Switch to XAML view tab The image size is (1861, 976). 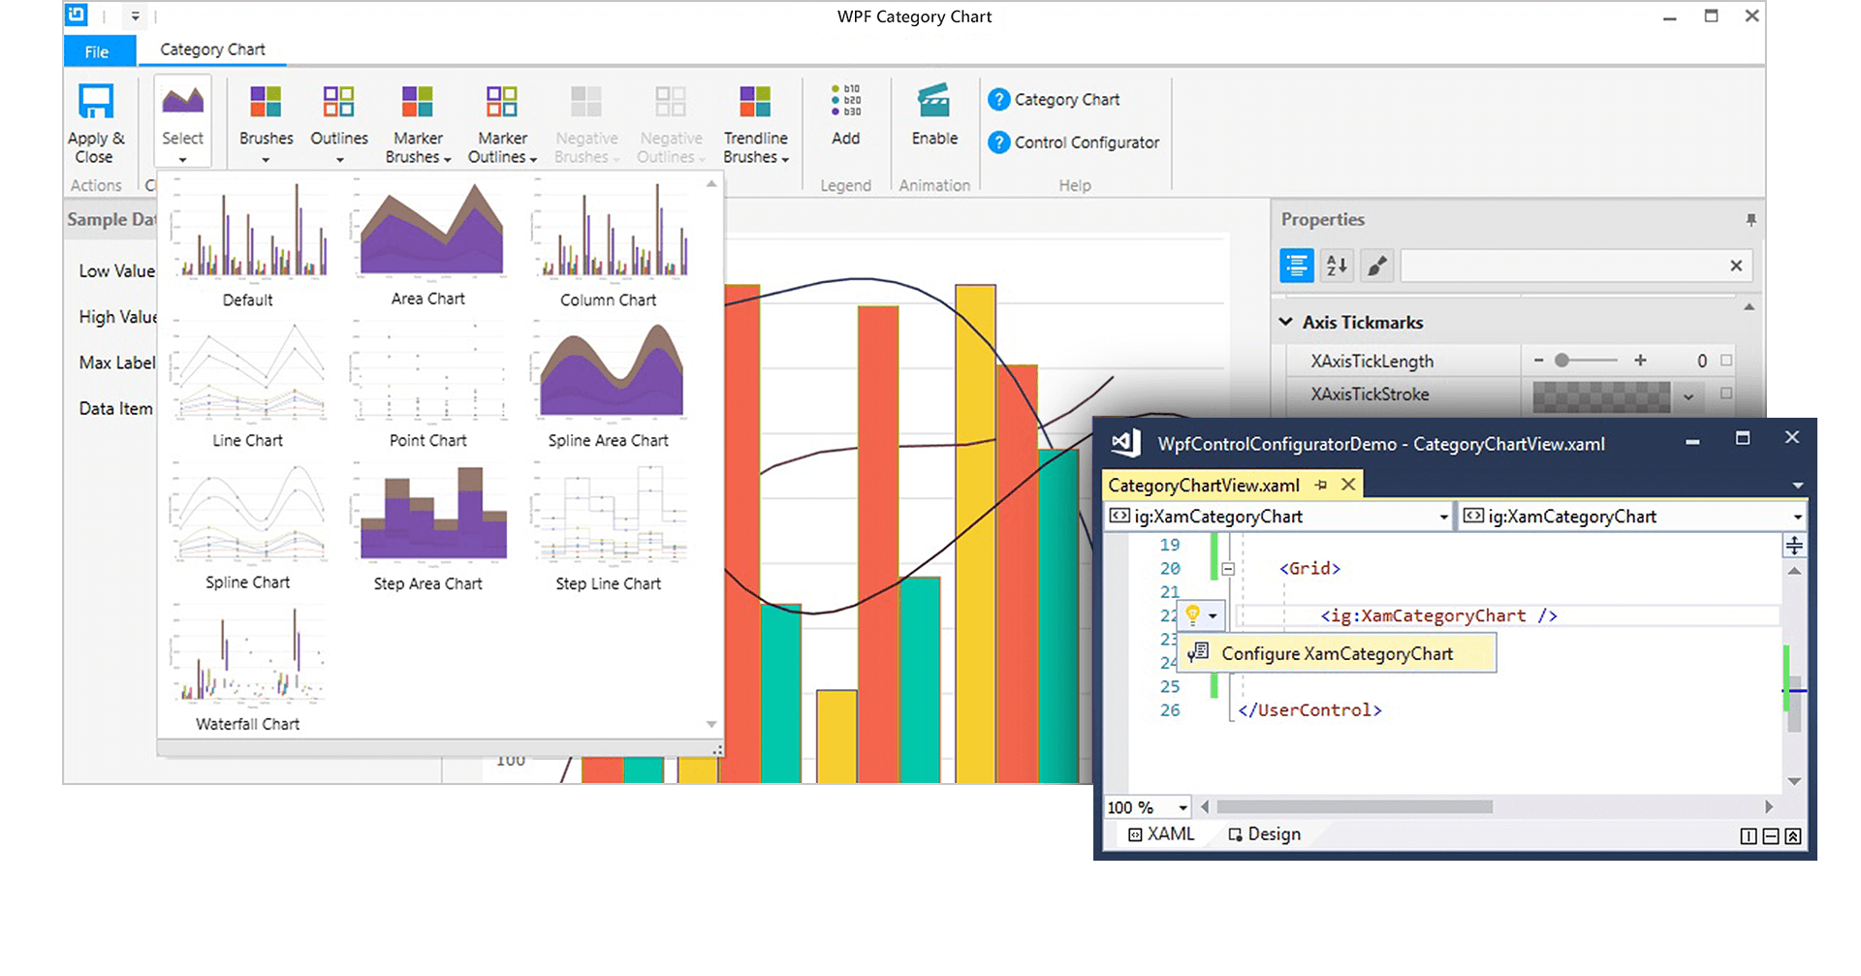[1161, 834]
